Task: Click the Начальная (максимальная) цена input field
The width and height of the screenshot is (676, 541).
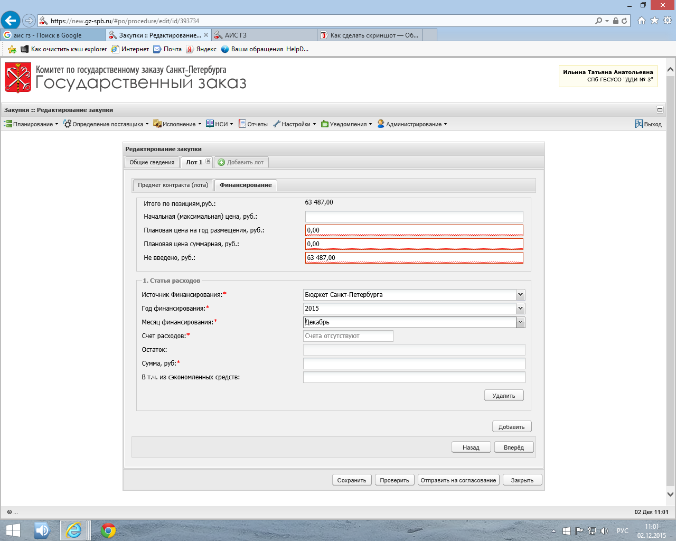Action: [414, 217]
